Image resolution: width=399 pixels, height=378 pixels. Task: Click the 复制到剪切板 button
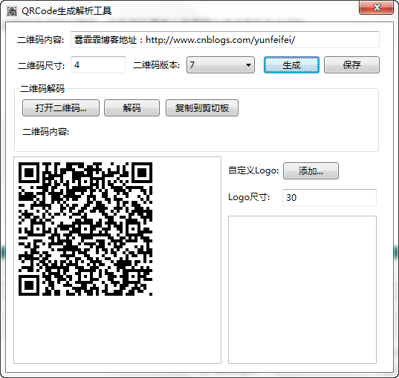pos(202,108)
